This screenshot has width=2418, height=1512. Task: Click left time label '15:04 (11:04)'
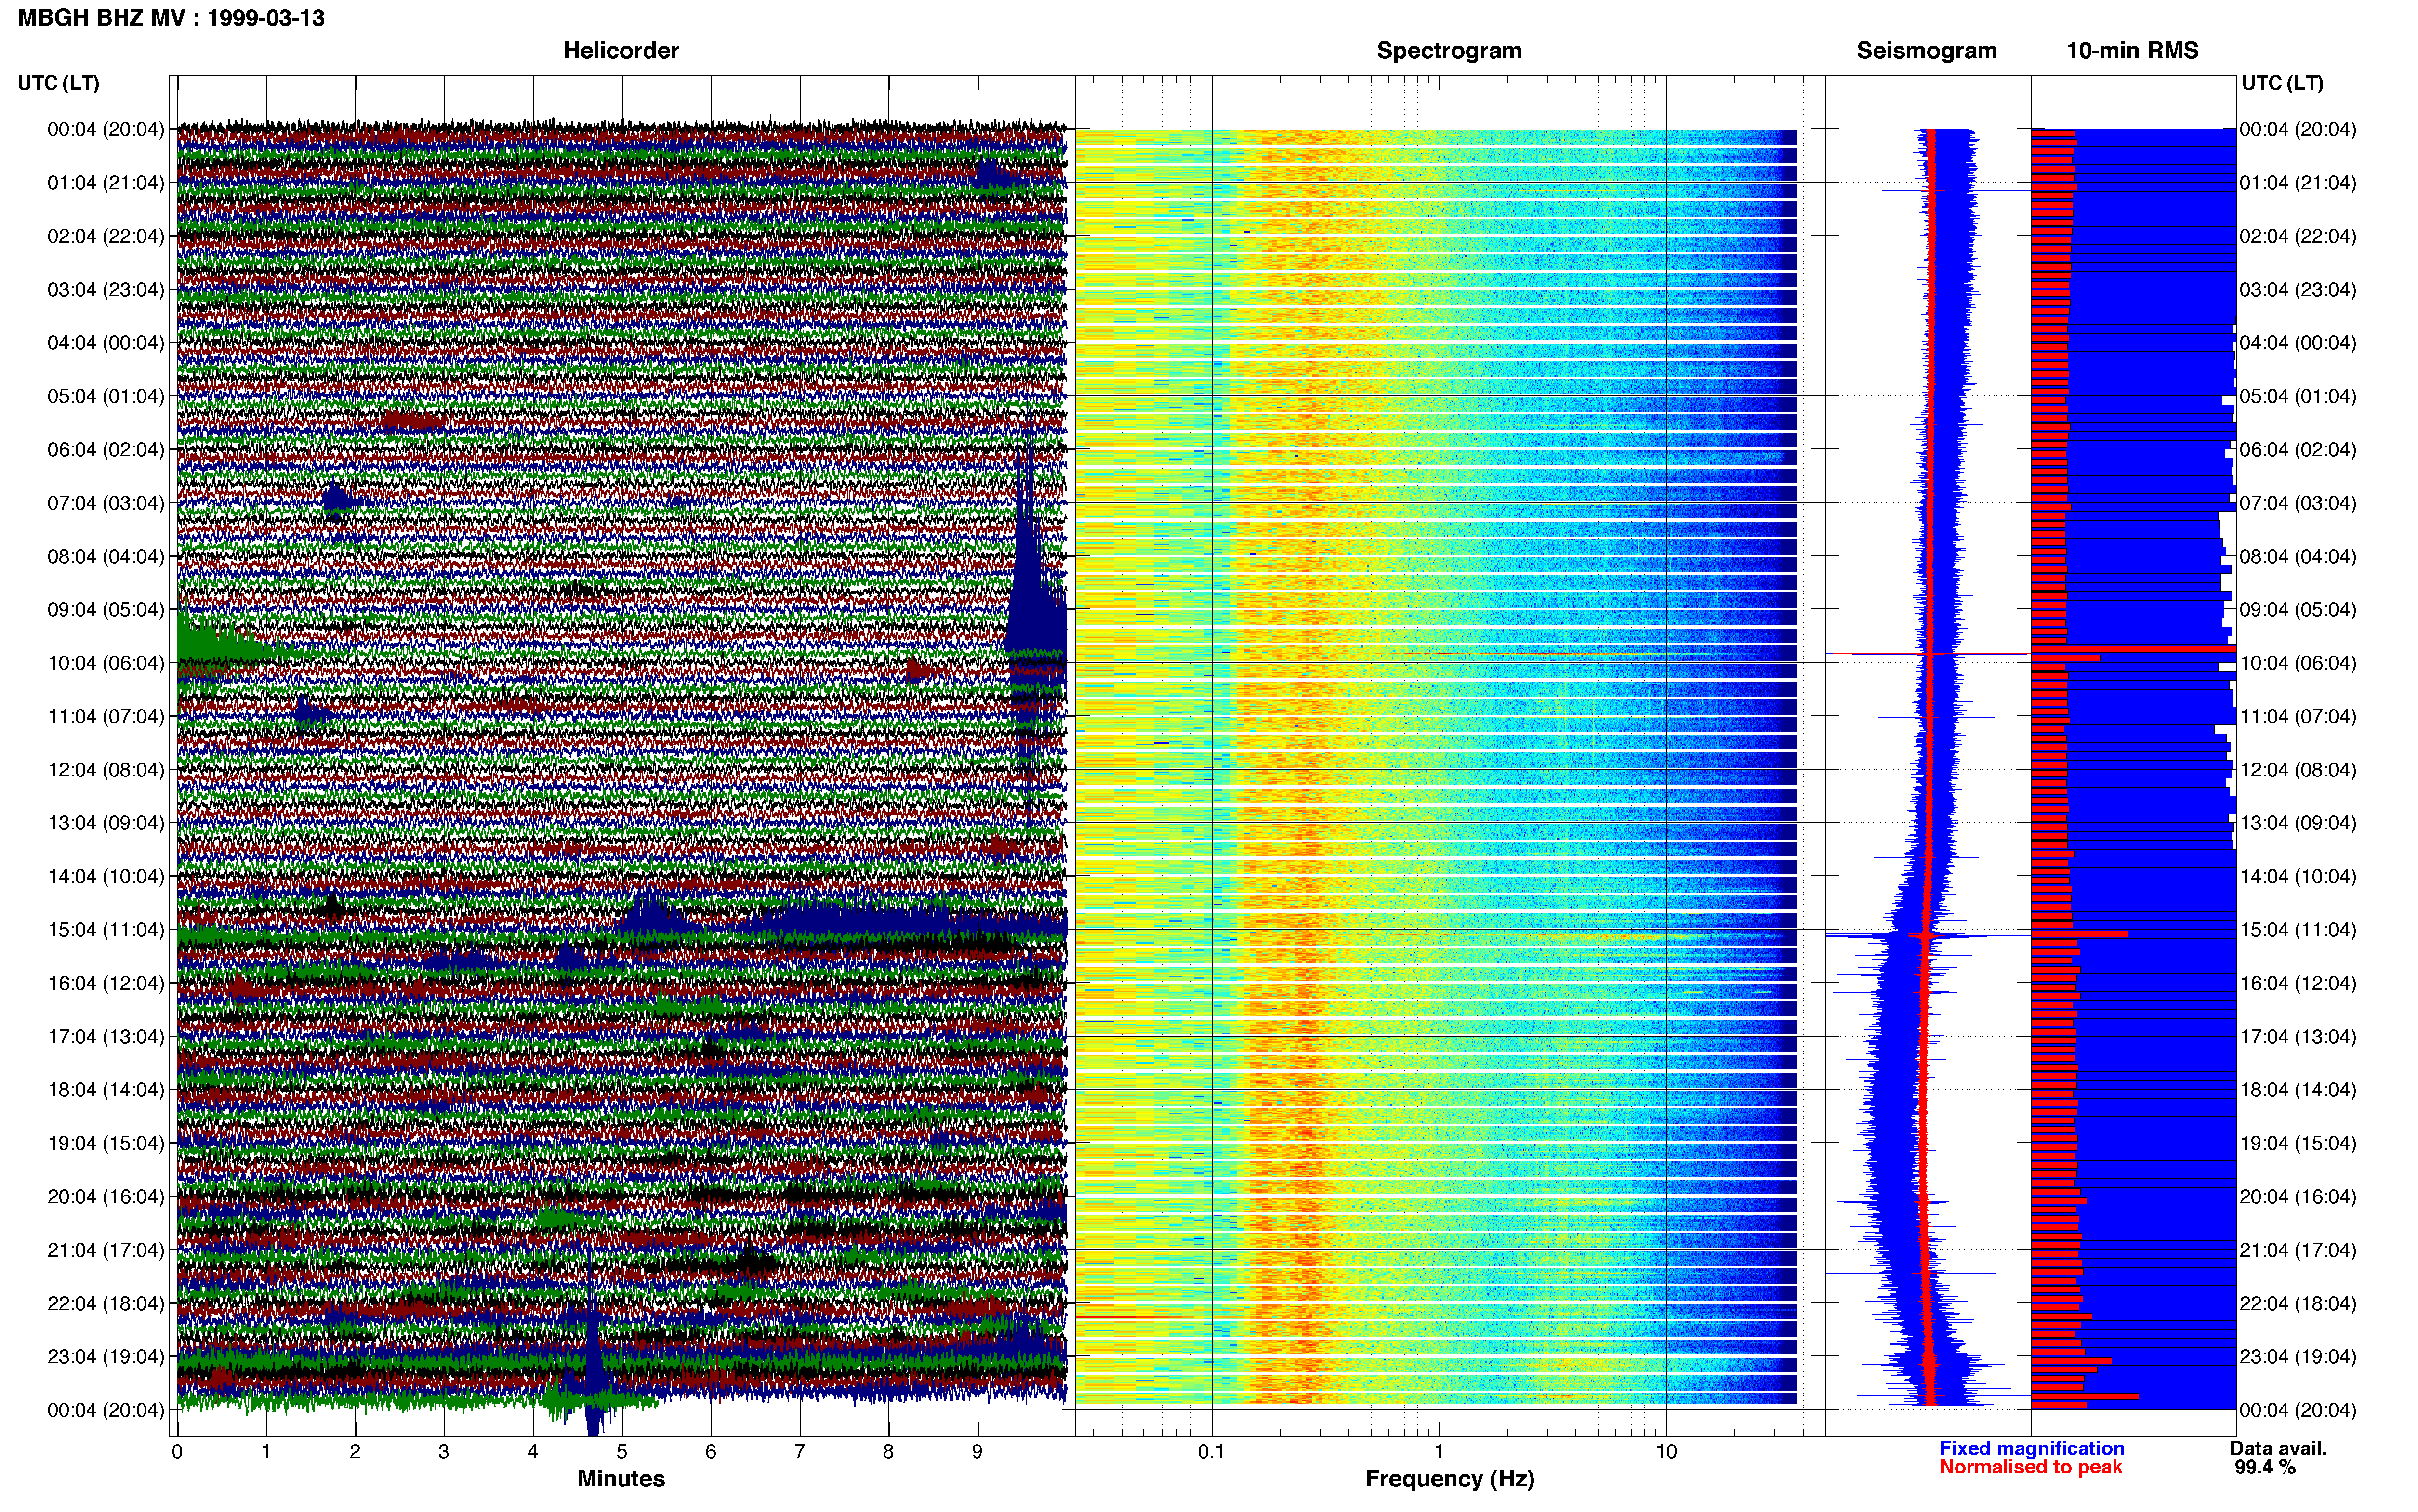point(106,930)
